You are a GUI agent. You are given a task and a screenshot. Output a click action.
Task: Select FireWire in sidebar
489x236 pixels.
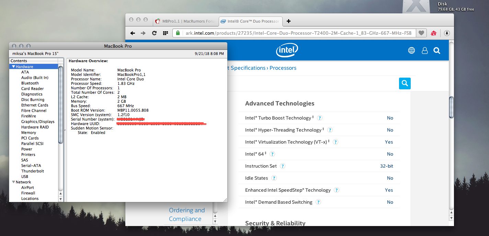coord(29,116)
